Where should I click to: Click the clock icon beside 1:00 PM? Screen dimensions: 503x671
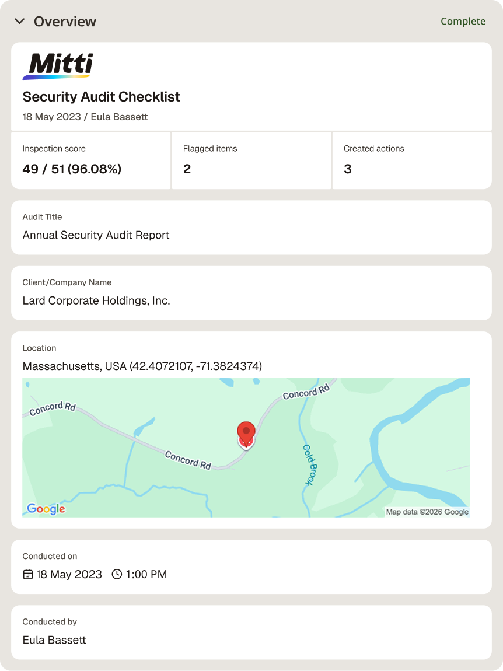click(x=117, y=574)
